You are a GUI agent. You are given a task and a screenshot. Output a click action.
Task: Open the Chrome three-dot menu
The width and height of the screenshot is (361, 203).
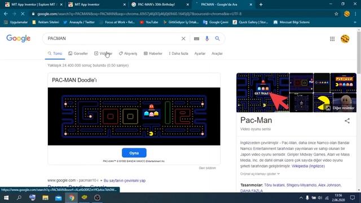coord(355,14)
